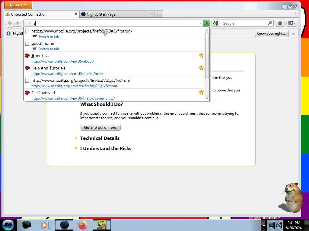Minimize the Nightly browser window
Viewport: 309px width, 231px height.
point(285,7)
